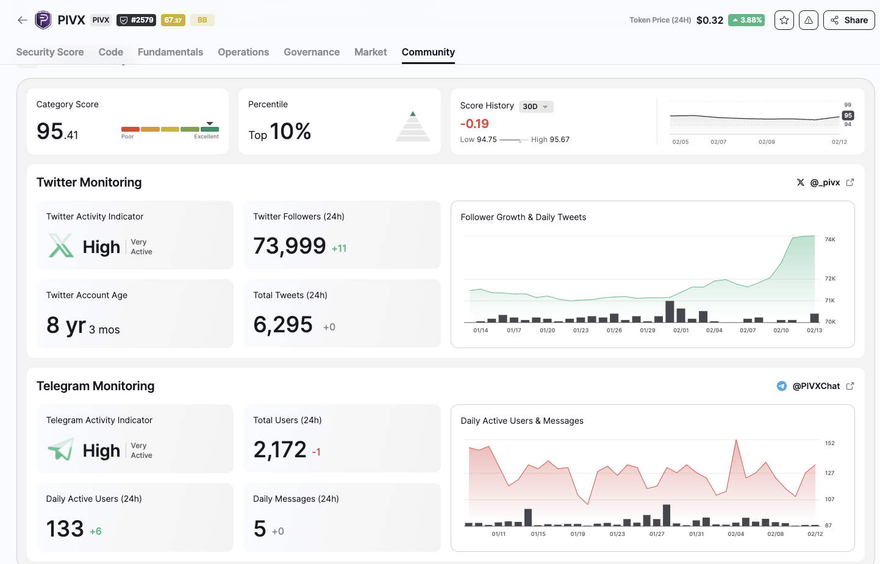Click the 6,295 total tweets value
This screenshot has width=880, height=564.
tap(283, 324)
